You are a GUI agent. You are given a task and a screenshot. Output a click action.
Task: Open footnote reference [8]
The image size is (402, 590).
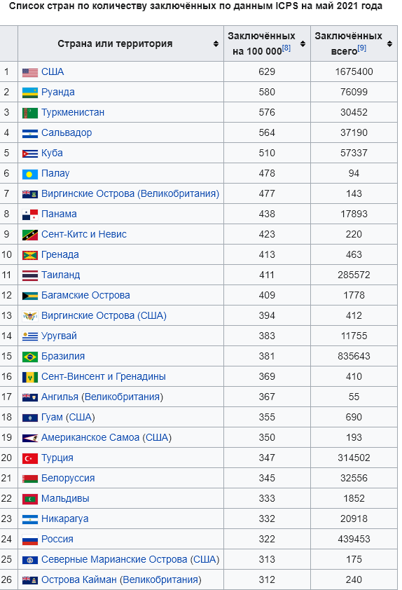pos(286,48)
